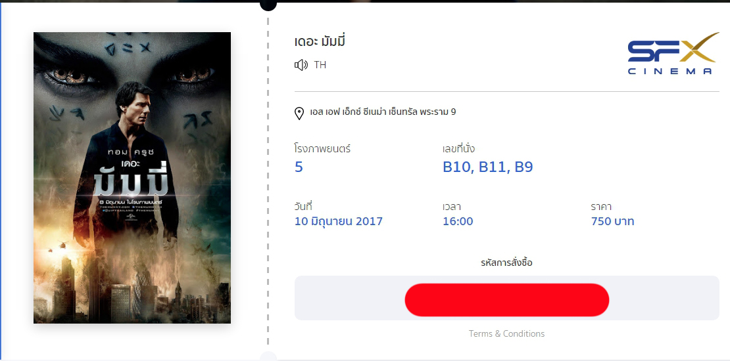Click the red redacted order code bar
This screenshot has width=730, height=361.
(506, 300)
